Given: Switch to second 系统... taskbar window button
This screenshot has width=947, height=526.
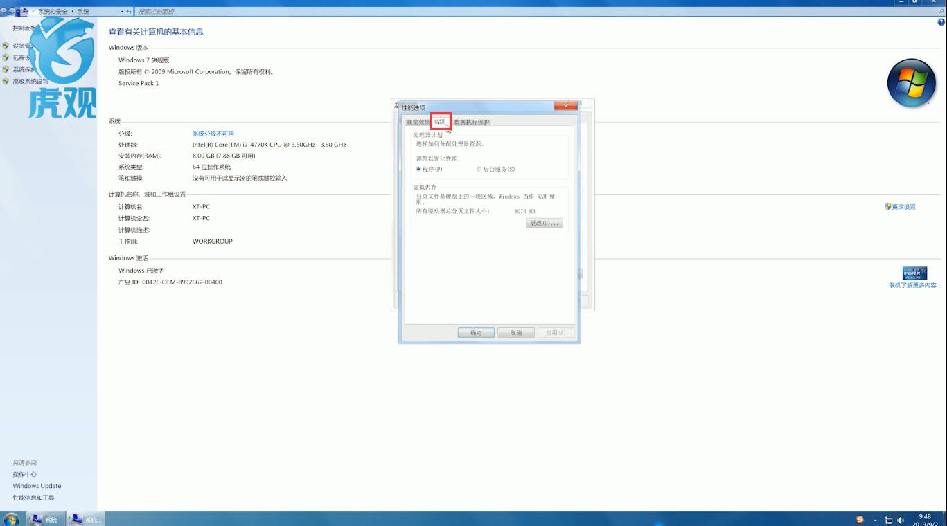Looking at the screenshot, I should click(86, 519).
